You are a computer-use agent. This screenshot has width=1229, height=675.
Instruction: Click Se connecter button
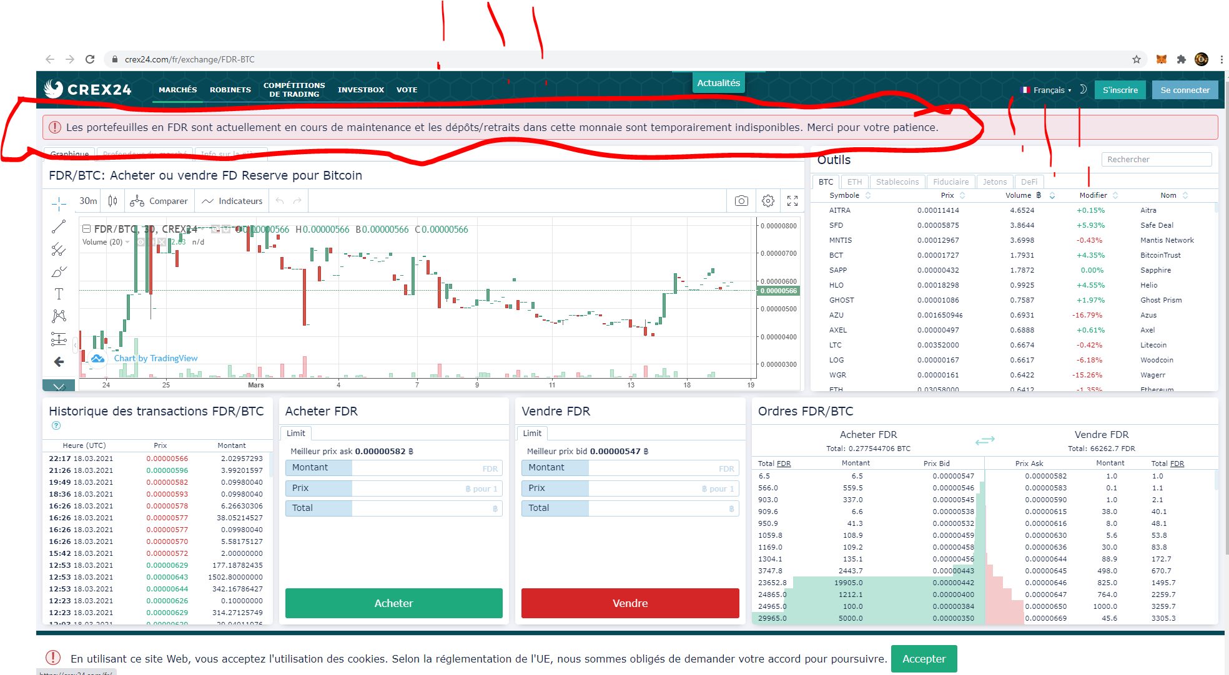[1185, 90]
